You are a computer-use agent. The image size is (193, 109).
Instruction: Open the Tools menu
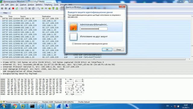[x=56, y=5]
